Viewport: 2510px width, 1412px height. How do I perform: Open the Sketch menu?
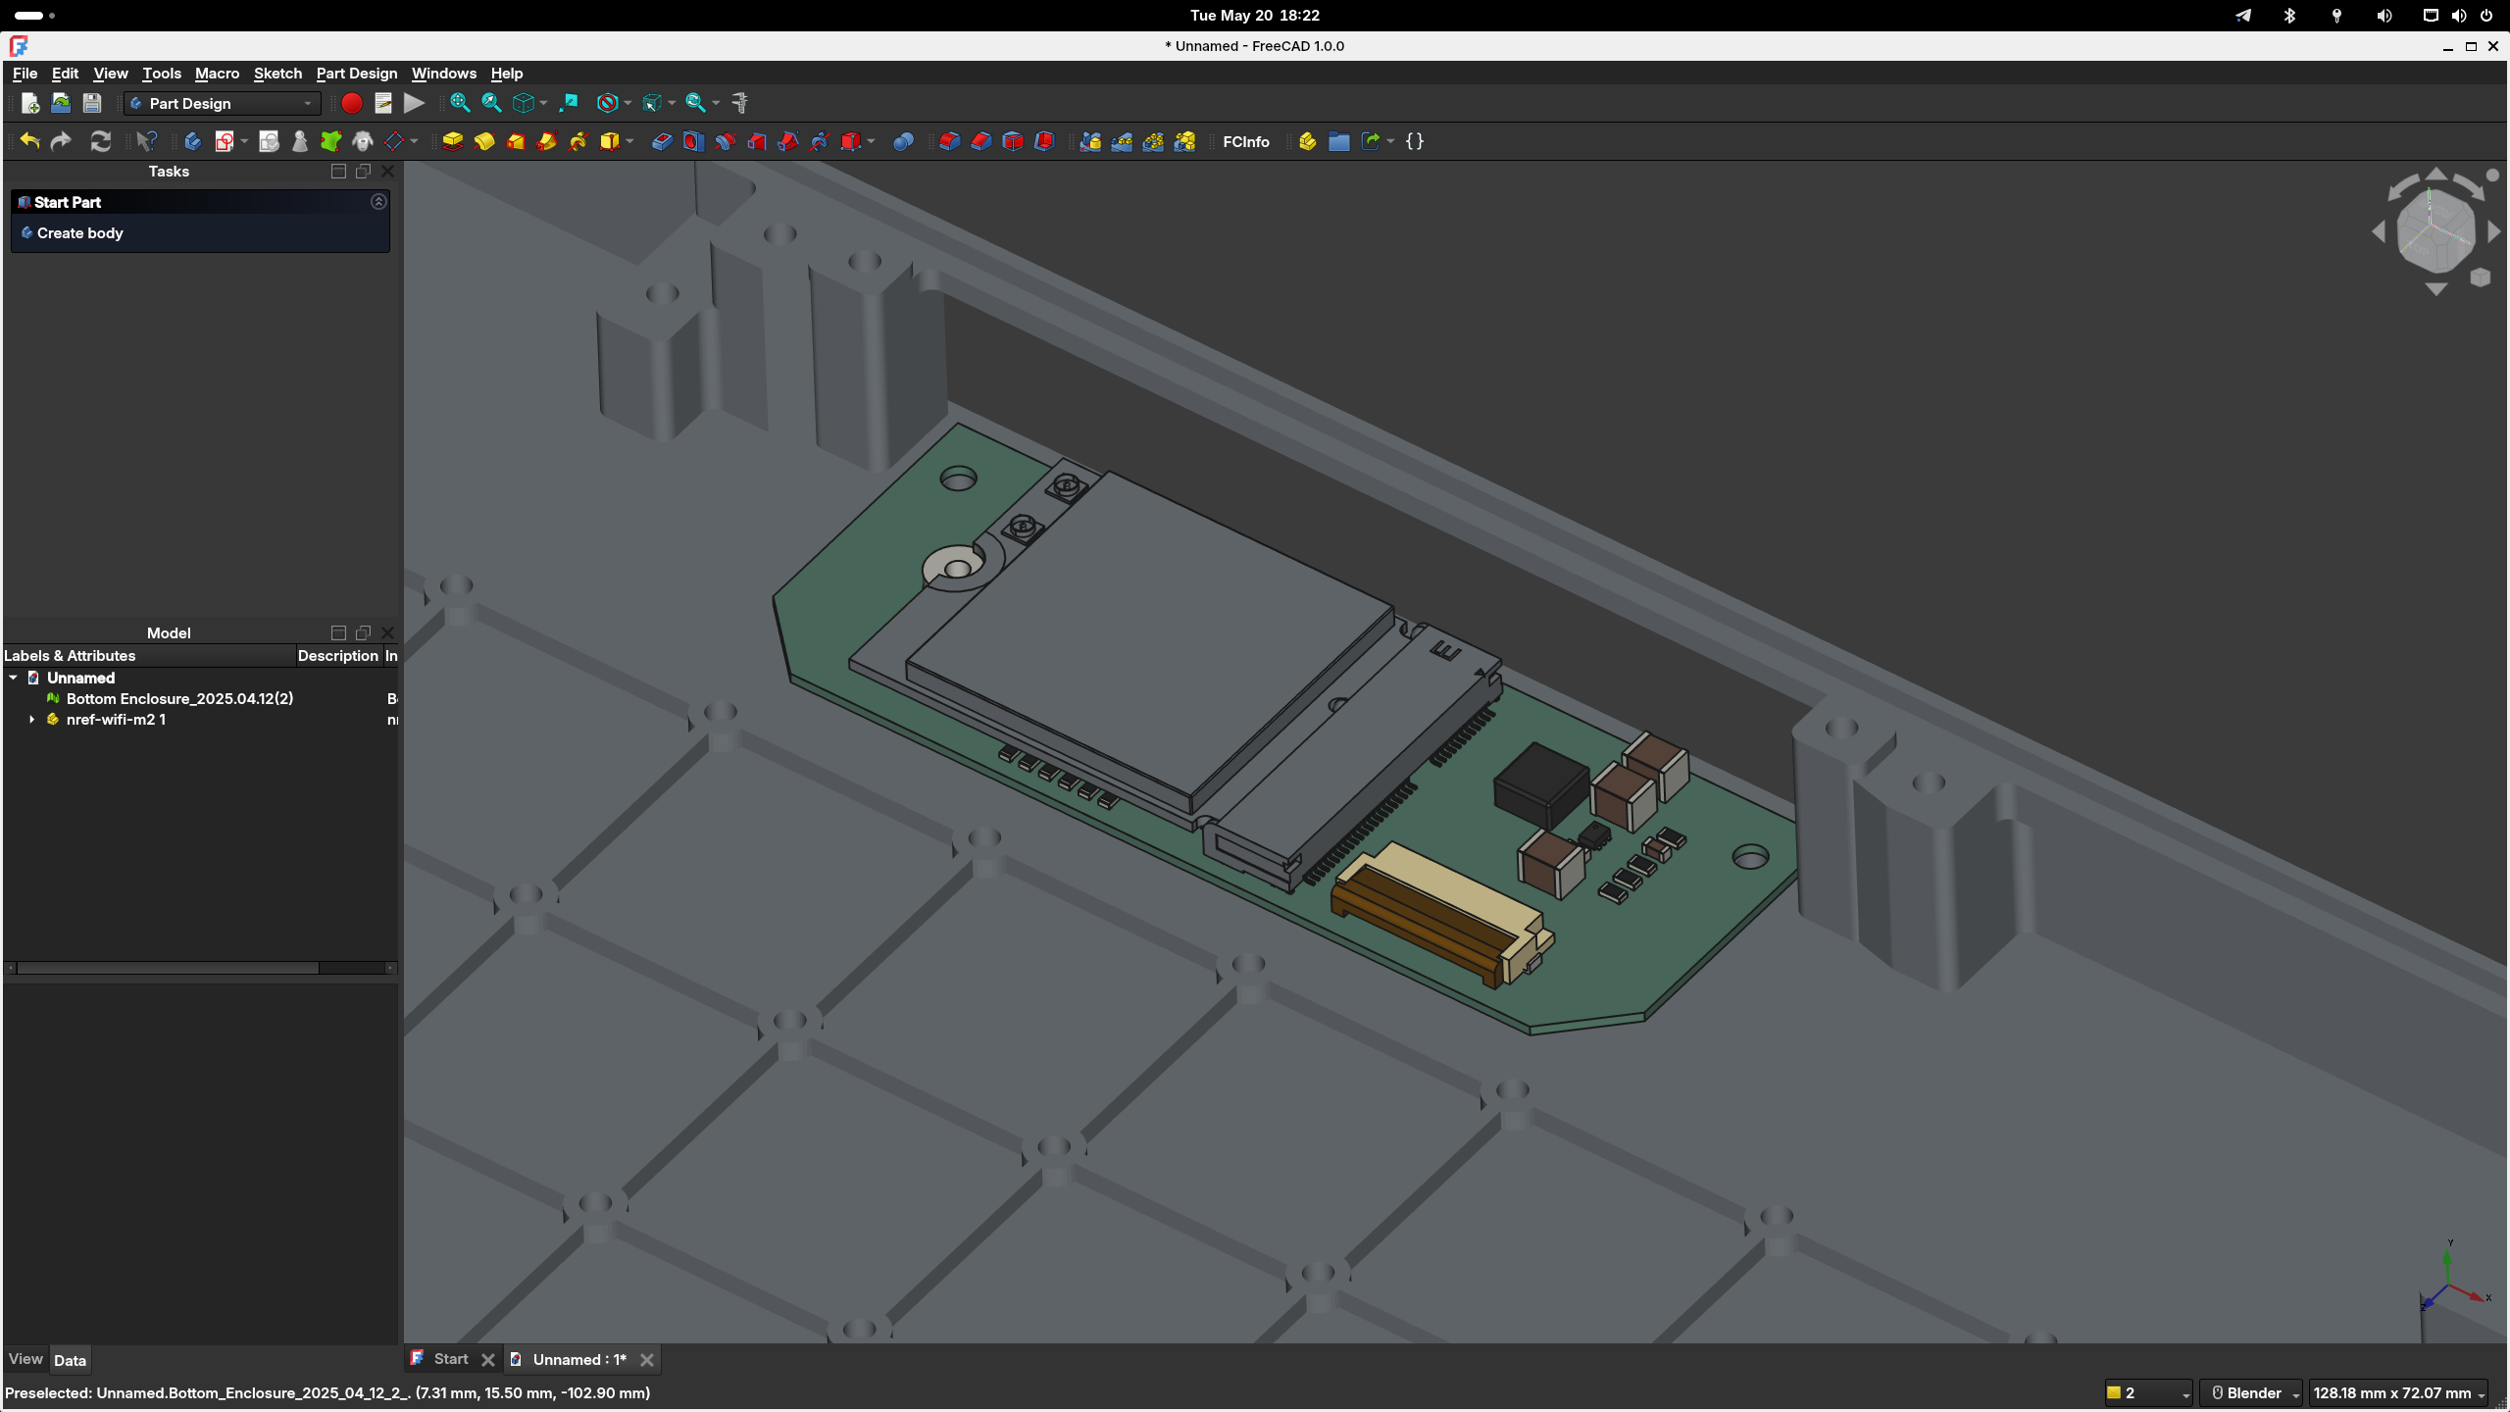277,74
